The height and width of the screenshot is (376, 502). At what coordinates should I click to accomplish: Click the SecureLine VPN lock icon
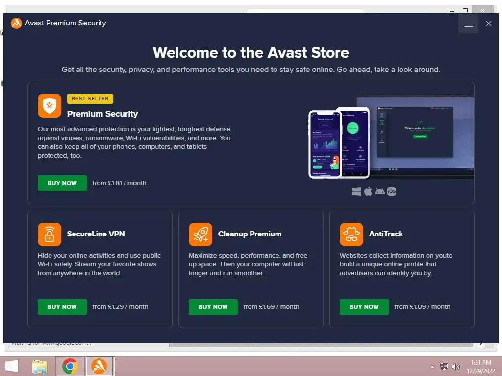(x=50, y=235)
